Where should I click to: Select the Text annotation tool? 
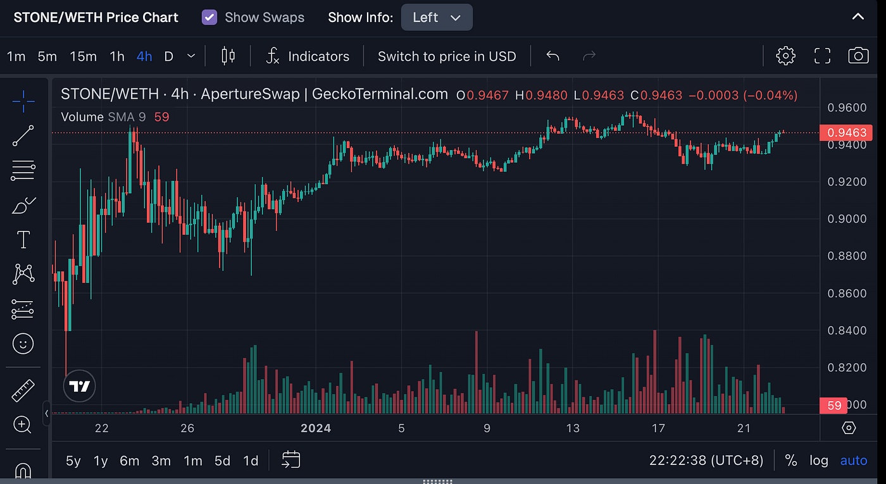(23, 240)
